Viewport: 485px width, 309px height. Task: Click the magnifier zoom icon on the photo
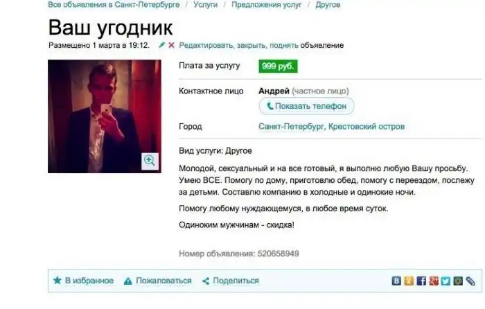point(150,161)
